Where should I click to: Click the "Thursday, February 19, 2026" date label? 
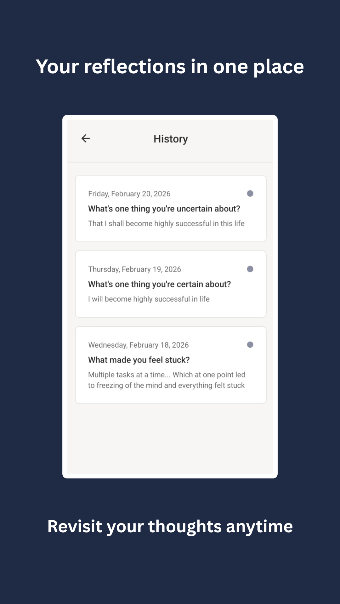pyautogui.click(x=134, y=269)
